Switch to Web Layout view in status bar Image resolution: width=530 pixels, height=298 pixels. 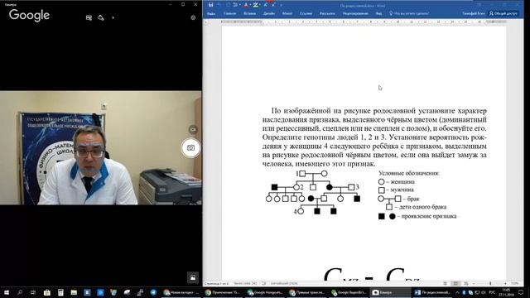(x=466, y=283)
